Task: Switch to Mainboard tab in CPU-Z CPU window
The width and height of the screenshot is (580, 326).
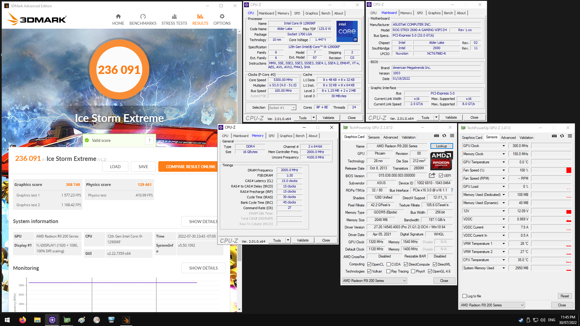Action: click(266, 13)
